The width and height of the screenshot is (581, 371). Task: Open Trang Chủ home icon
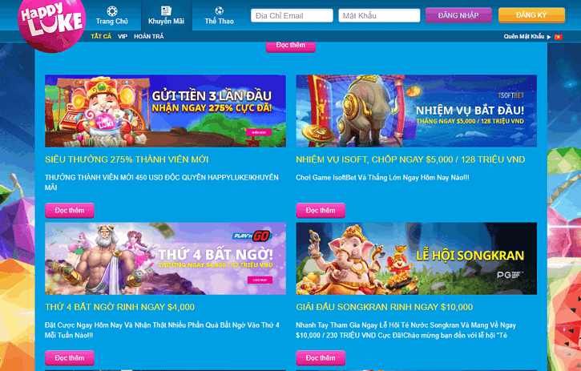coord(112,11)
